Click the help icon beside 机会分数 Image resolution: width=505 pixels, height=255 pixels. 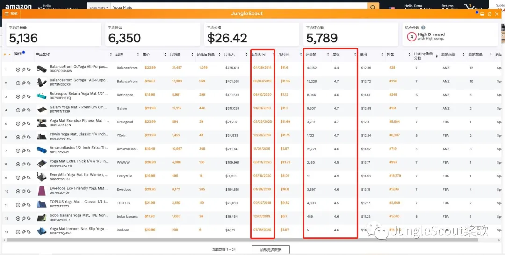tap(423, 28)
